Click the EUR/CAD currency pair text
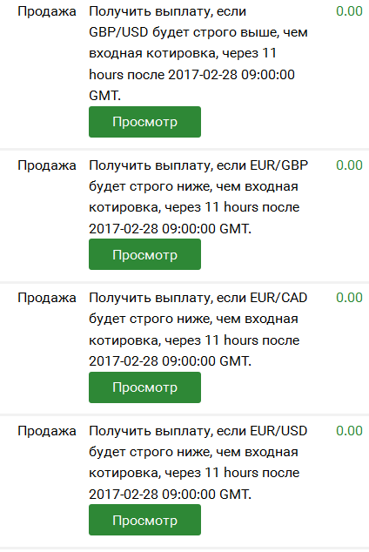This screenshot has width=369, height=552. [x=278, y=298]
